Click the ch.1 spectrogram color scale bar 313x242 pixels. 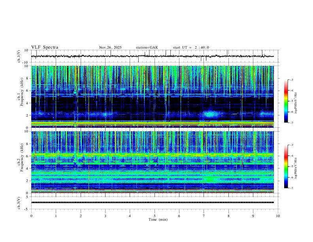286,101
